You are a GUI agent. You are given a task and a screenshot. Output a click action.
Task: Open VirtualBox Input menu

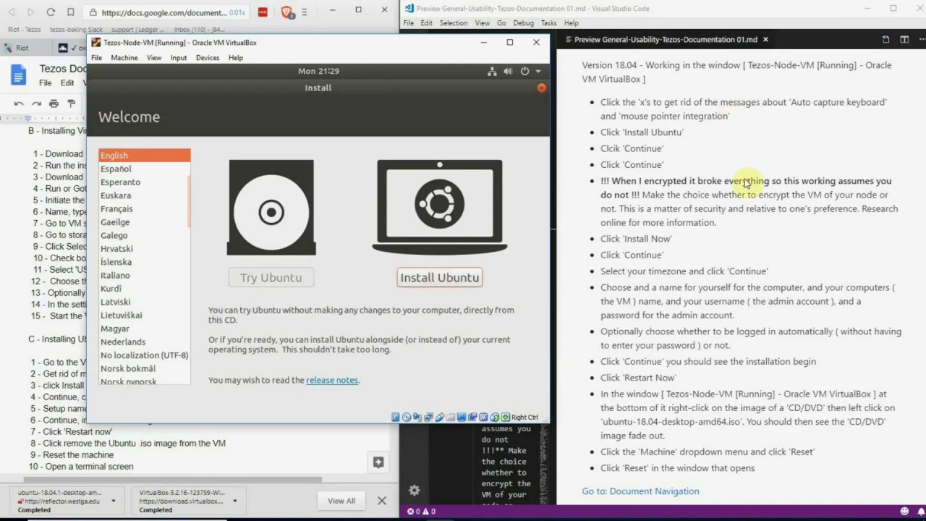179,58
